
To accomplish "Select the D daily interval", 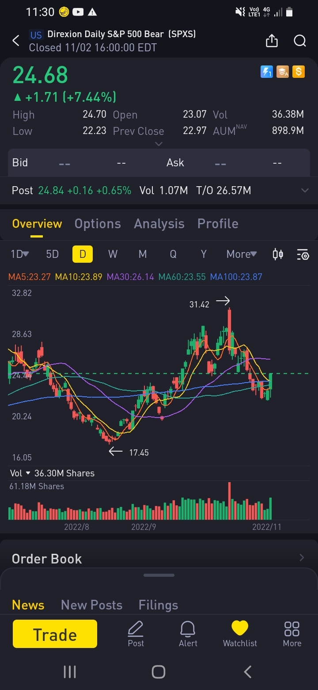I will (83, 254).
